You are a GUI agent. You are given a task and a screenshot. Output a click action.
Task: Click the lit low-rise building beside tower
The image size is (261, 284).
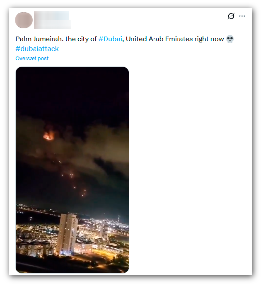pos(83,247)
